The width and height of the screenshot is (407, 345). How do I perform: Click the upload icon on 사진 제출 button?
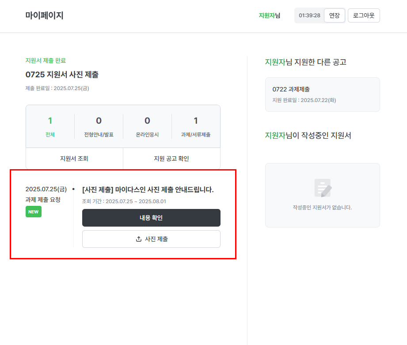click(138, 239)
